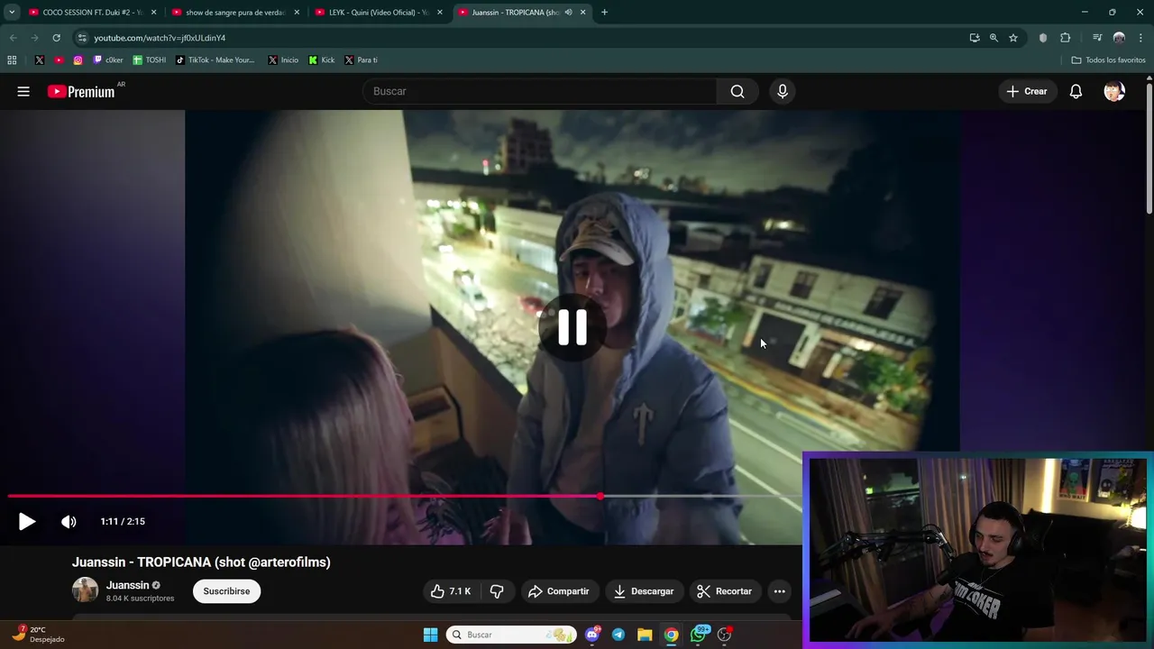Click the Compartir share button
Screen dimensions: 1154x649
(x=558, y=591)
